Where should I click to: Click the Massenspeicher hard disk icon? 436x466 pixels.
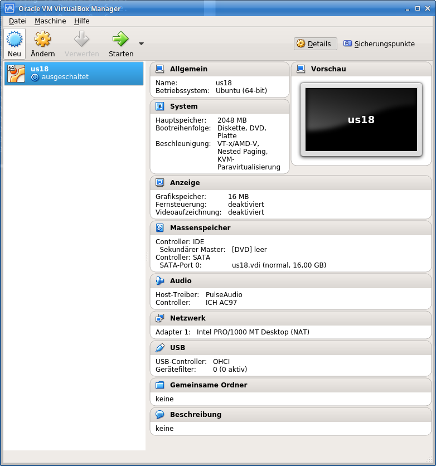pyautogui.click(x=160, y=228)
